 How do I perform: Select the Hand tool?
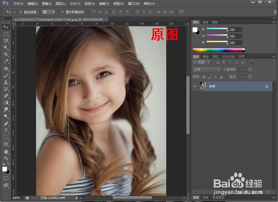point(6,151)
